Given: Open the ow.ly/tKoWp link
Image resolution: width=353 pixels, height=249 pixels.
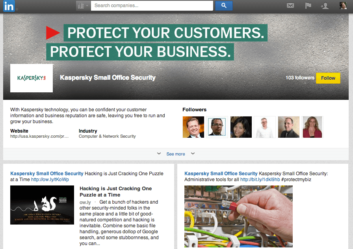Looking at the screenshot, I should click(50, 180).
